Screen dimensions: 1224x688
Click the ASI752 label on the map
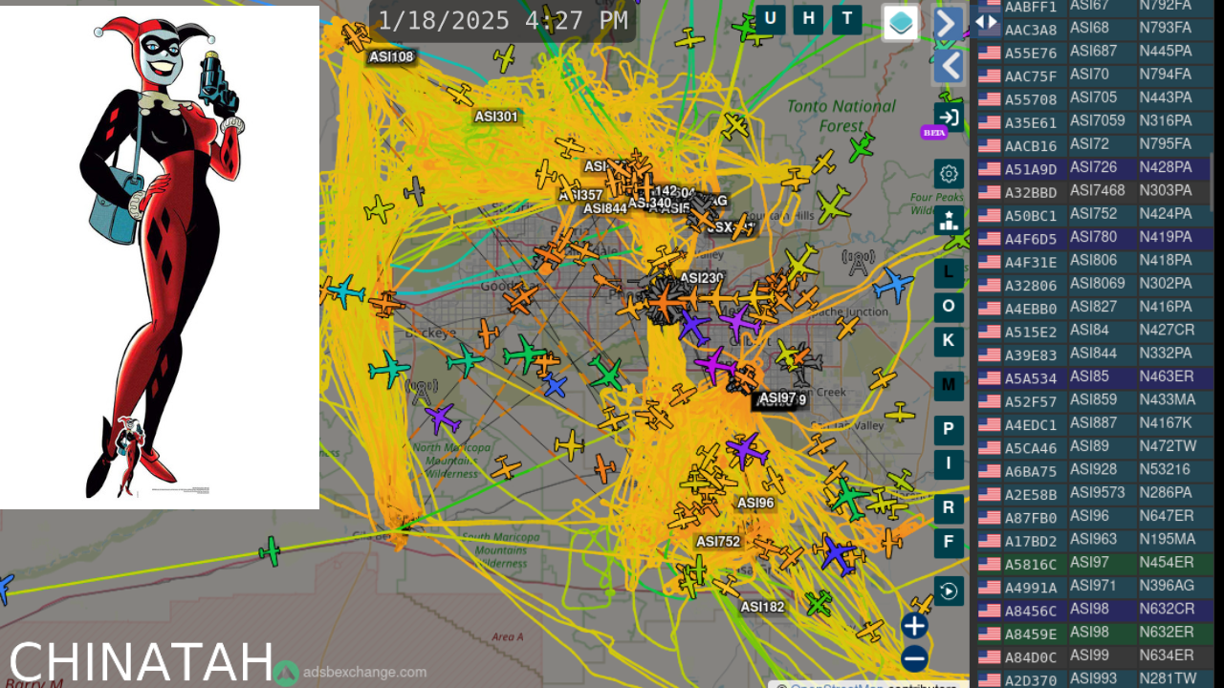718,542
